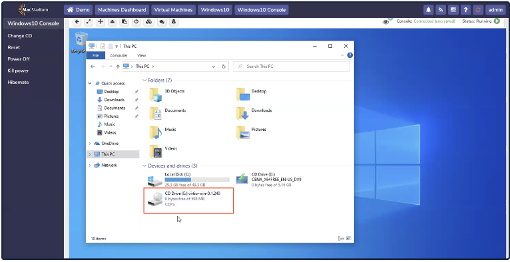Select CD Drive (D:) Windows installer disc

pos(270,180)
